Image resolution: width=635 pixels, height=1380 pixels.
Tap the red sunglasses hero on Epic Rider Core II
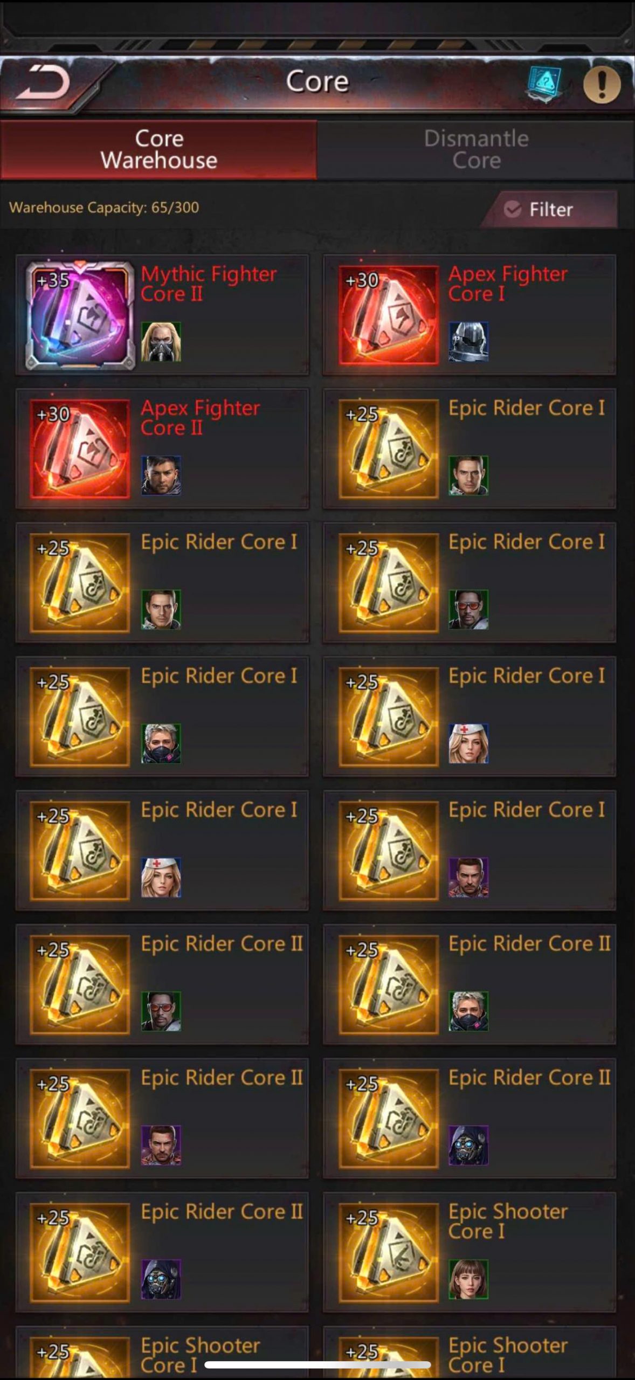click(161, 1011)
